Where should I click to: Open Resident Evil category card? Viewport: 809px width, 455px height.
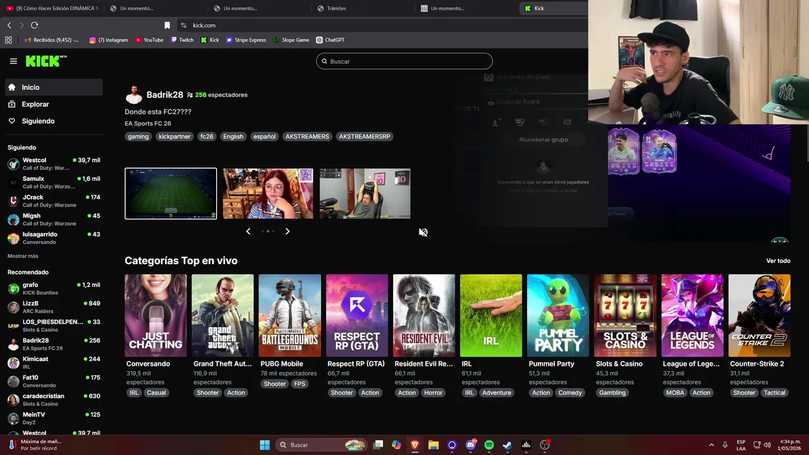(x=423, y=315)
